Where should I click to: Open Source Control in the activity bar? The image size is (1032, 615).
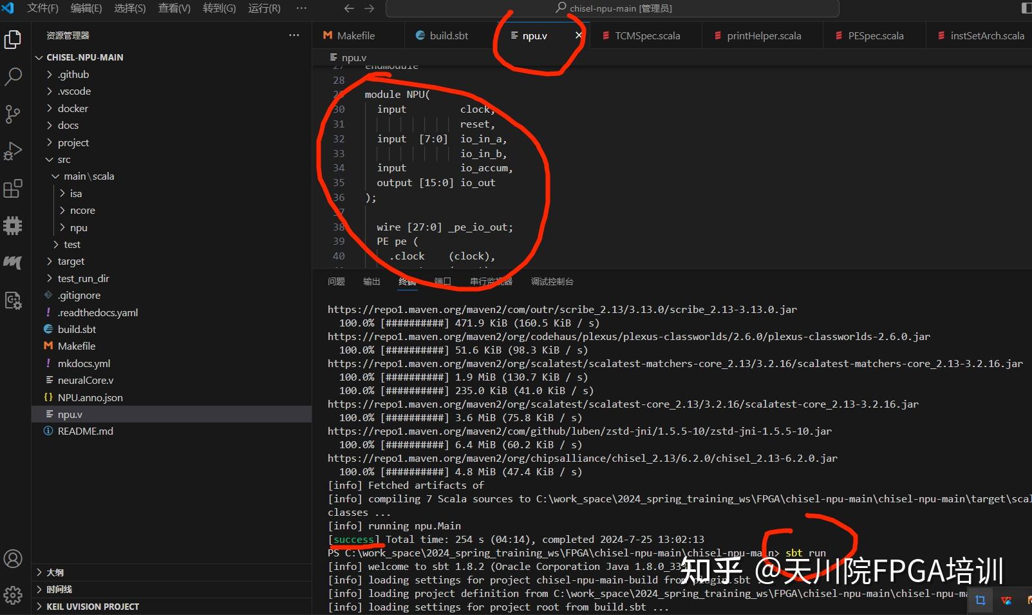point(13,113)
